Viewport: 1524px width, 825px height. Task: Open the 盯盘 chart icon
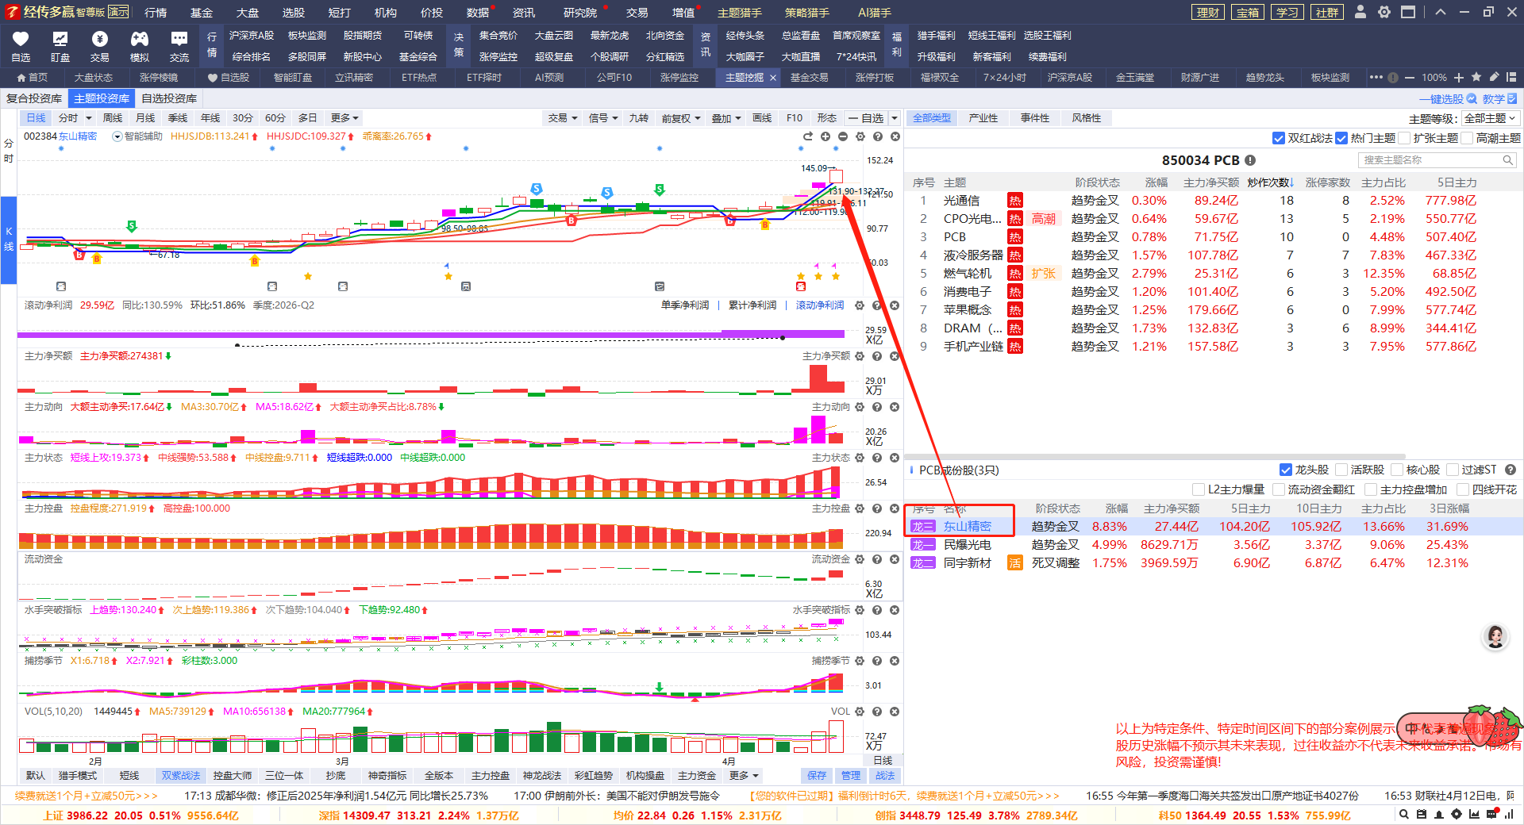[60, 40]
